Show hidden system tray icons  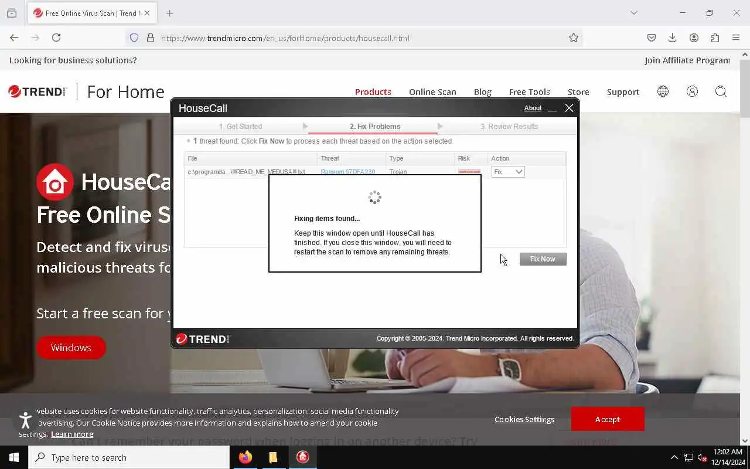(x=674, y=457)
